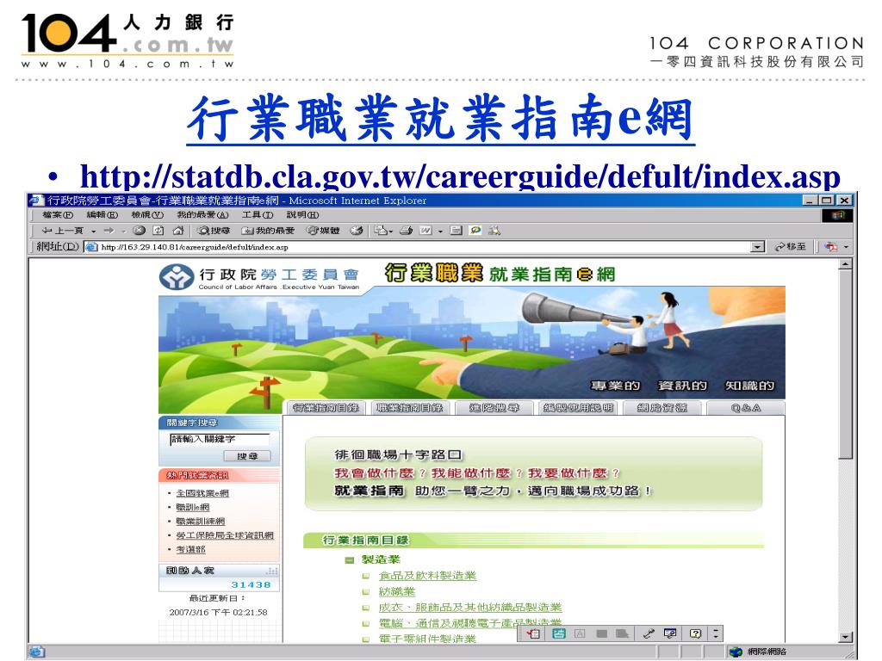882x661 pixels.
Task: Click the screen display icon on floating toolbar
Action: point(670,633)
